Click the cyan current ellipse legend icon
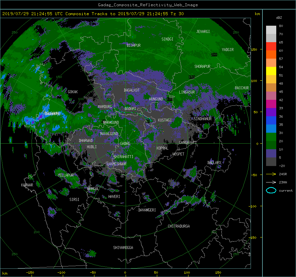 pos(271,190)
